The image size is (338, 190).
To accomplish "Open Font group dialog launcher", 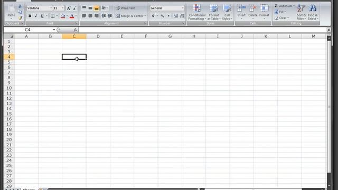I will click(77, 23).
